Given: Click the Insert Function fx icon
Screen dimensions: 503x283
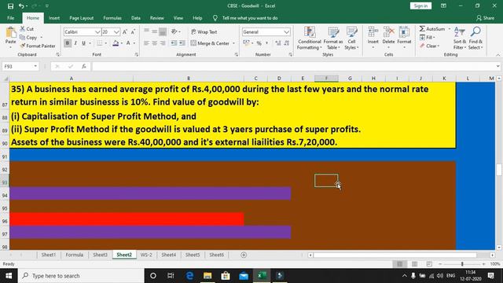Looking at the screenshot, I should point(84,66).
